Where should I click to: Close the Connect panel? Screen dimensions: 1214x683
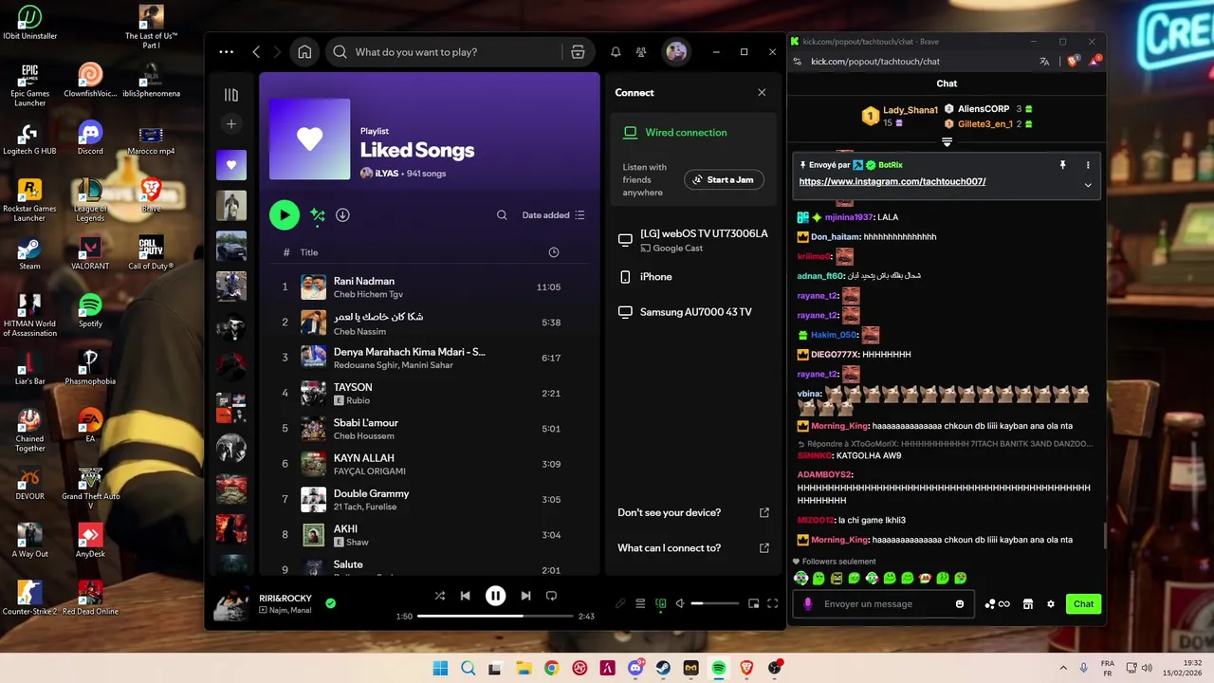(762, 92)
